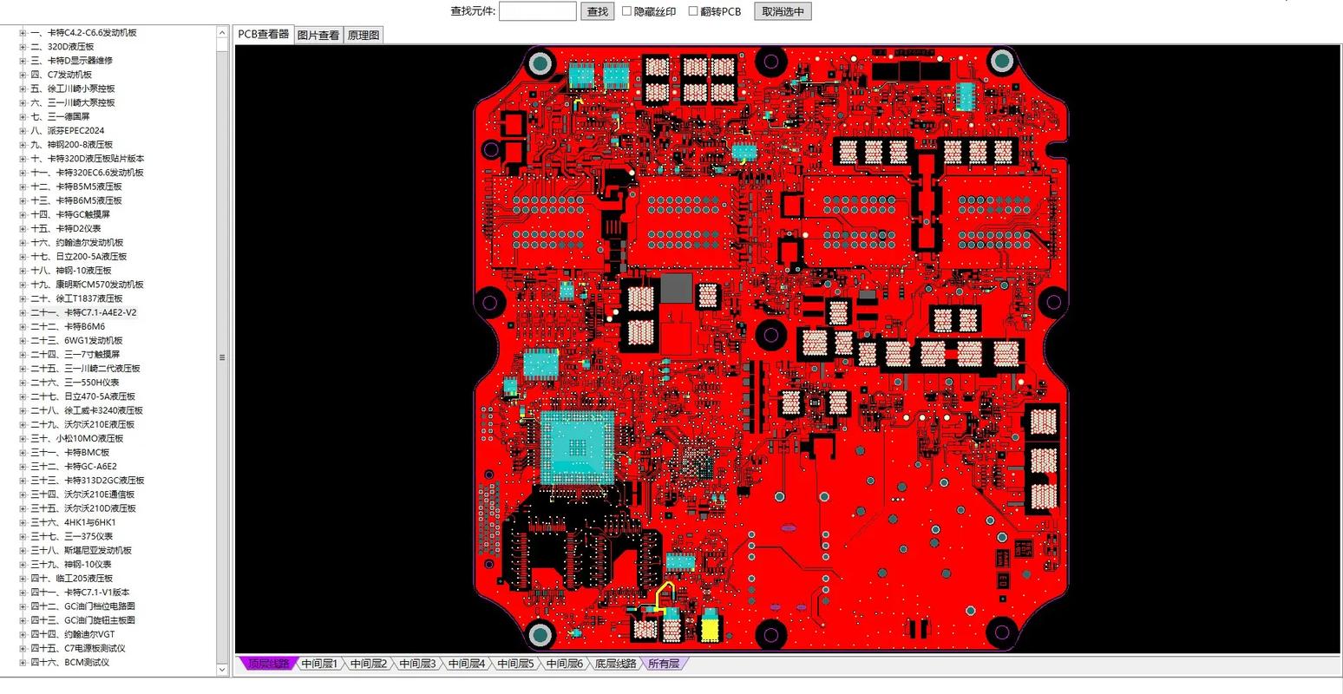Image resolution: width=1343 pixels, height=694 pixels.
Task: Open the 原理图 tab
Action: pyautogui.click(x=364, y=35)
